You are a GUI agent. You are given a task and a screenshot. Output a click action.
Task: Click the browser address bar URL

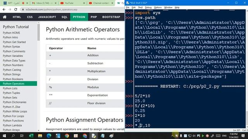pyautogui.click(x=52, y=9)
